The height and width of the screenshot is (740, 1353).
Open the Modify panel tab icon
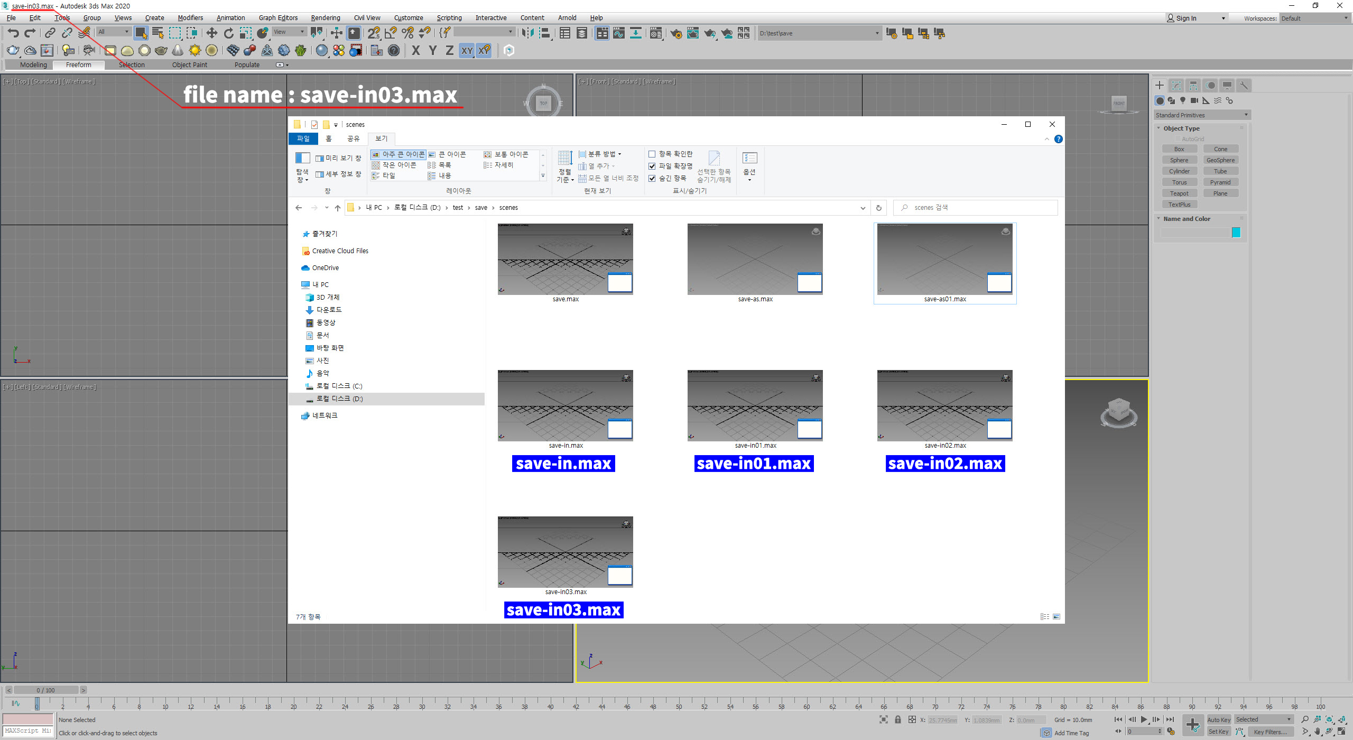(x=1176, y=86)
